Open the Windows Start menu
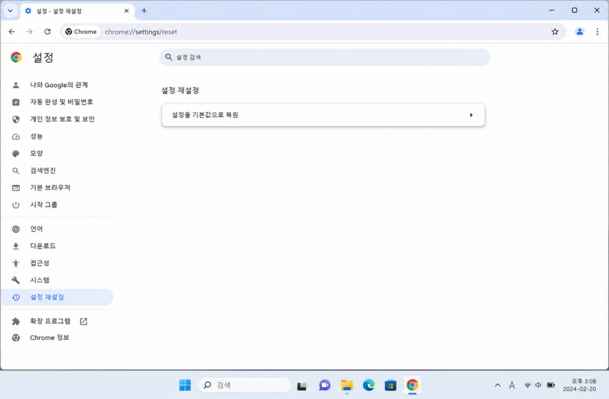Image resolution: width=609 pixels, height=399 pixels. [185, 385]
